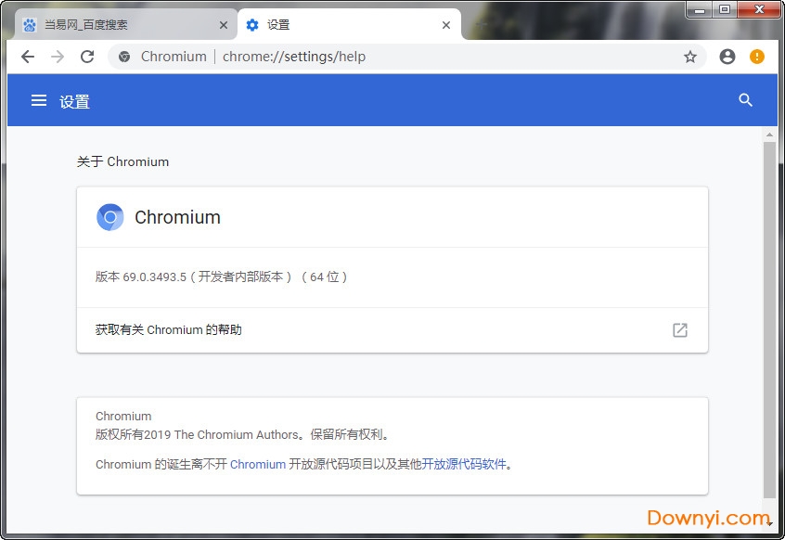Viewport: 785px width, 540px height.
Task: Click the address bar URL chrome://settings/help
Action: click(294, 57)
